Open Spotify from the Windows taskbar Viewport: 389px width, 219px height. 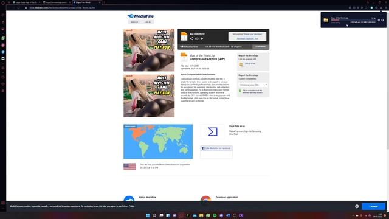[x=215, y=215]
